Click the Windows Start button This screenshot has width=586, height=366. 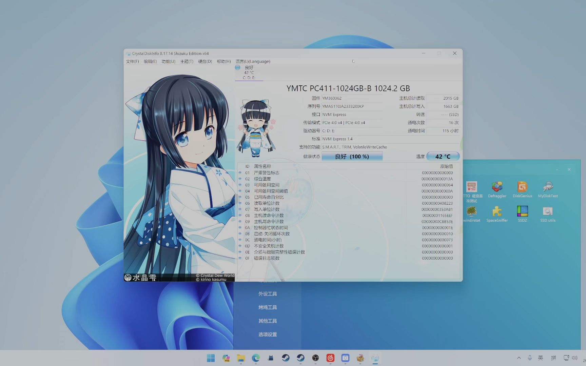(x=211, y=358)
